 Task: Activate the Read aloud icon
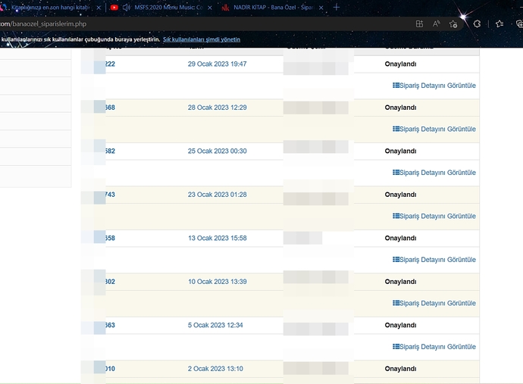pos(437,24)
